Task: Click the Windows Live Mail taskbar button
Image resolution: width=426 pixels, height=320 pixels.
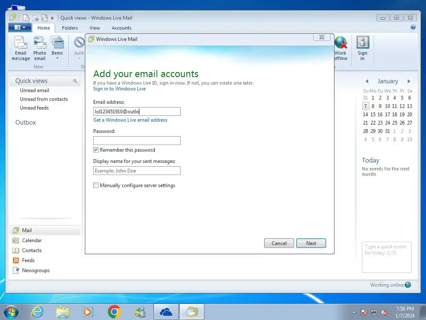Action: pyautogui.click(x=192, y=312)
